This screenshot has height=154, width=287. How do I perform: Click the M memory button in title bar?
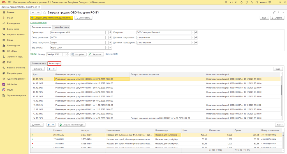(x=226, y=2)
